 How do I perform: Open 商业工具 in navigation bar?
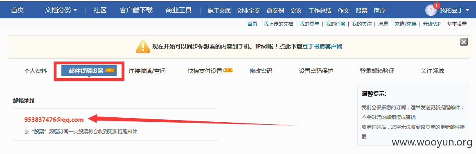coord(178,10)
